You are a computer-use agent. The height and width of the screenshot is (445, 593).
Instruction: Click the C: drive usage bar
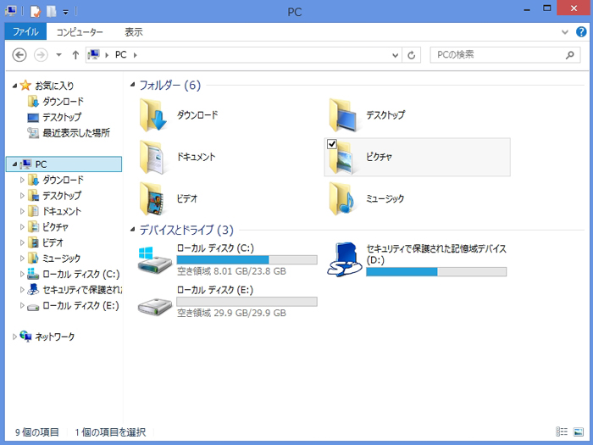(247, 259)
